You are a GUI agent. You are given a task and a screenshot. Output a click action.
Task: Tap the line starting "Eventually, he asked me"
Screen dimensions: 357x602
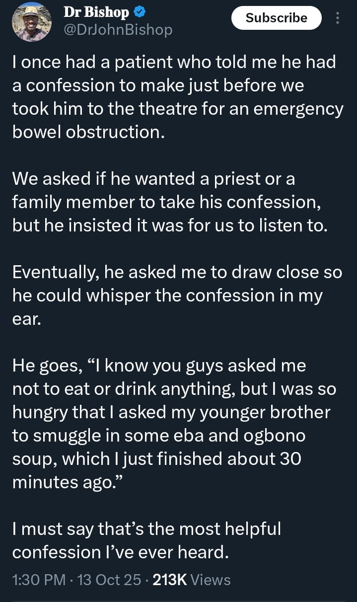pyautogui.click(x=177, y=272)
